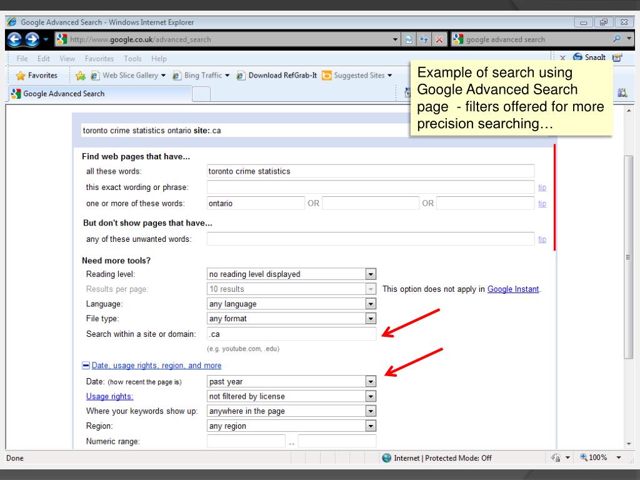
Task: Open the address bar URL history dropdown
Action: 395,39
